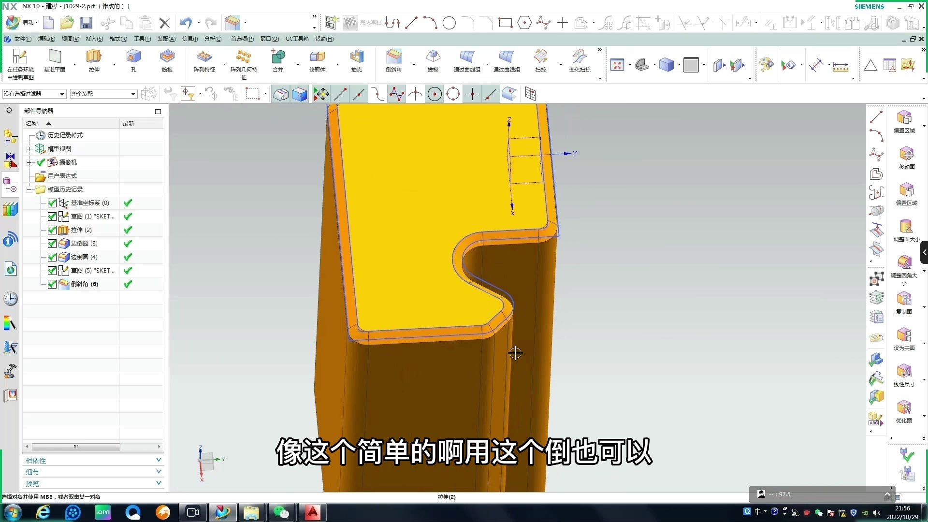
Task: Uncheck the 倒斜角 (6) feature
Action: tap(52, 285)
